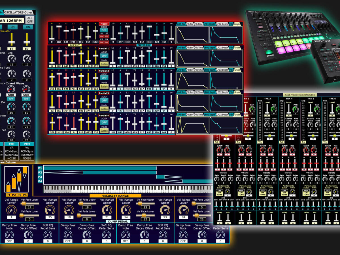Screen dimensions: 340x255
Task: Toggle ON switch directly below ALL OFF
Action: pyautogui.click(x=28, y=27)
